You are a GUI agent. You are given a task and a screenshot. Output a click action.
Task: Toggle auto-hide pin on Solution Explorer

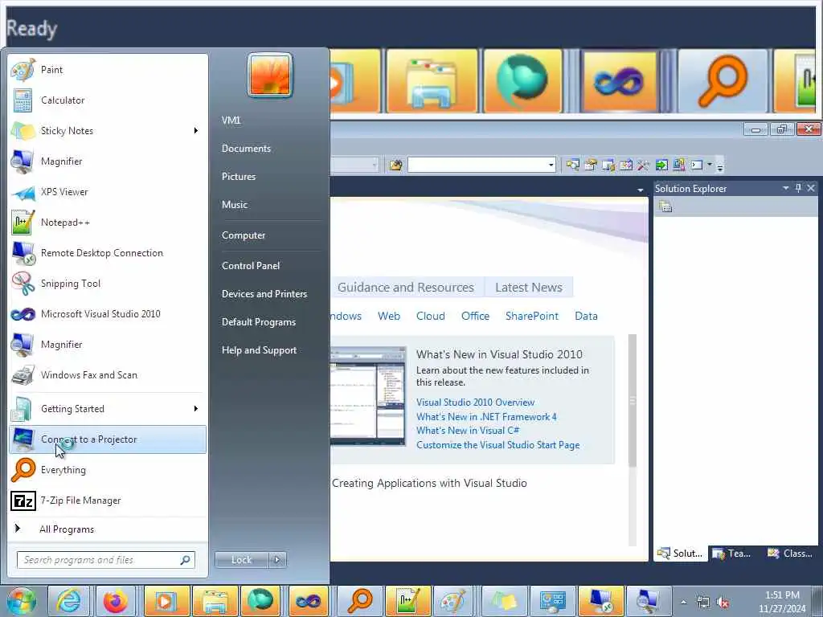pos(798,188)
